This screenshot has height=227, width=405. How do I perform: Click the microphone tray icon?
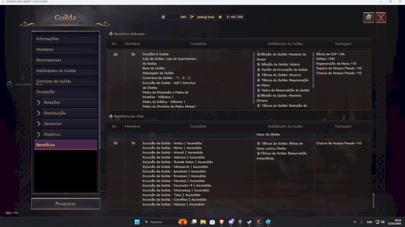click(x=361, y=222)
